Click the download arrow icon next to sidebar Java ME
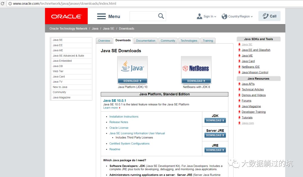Viewport: 303px width, 177px height. [239, 56]
